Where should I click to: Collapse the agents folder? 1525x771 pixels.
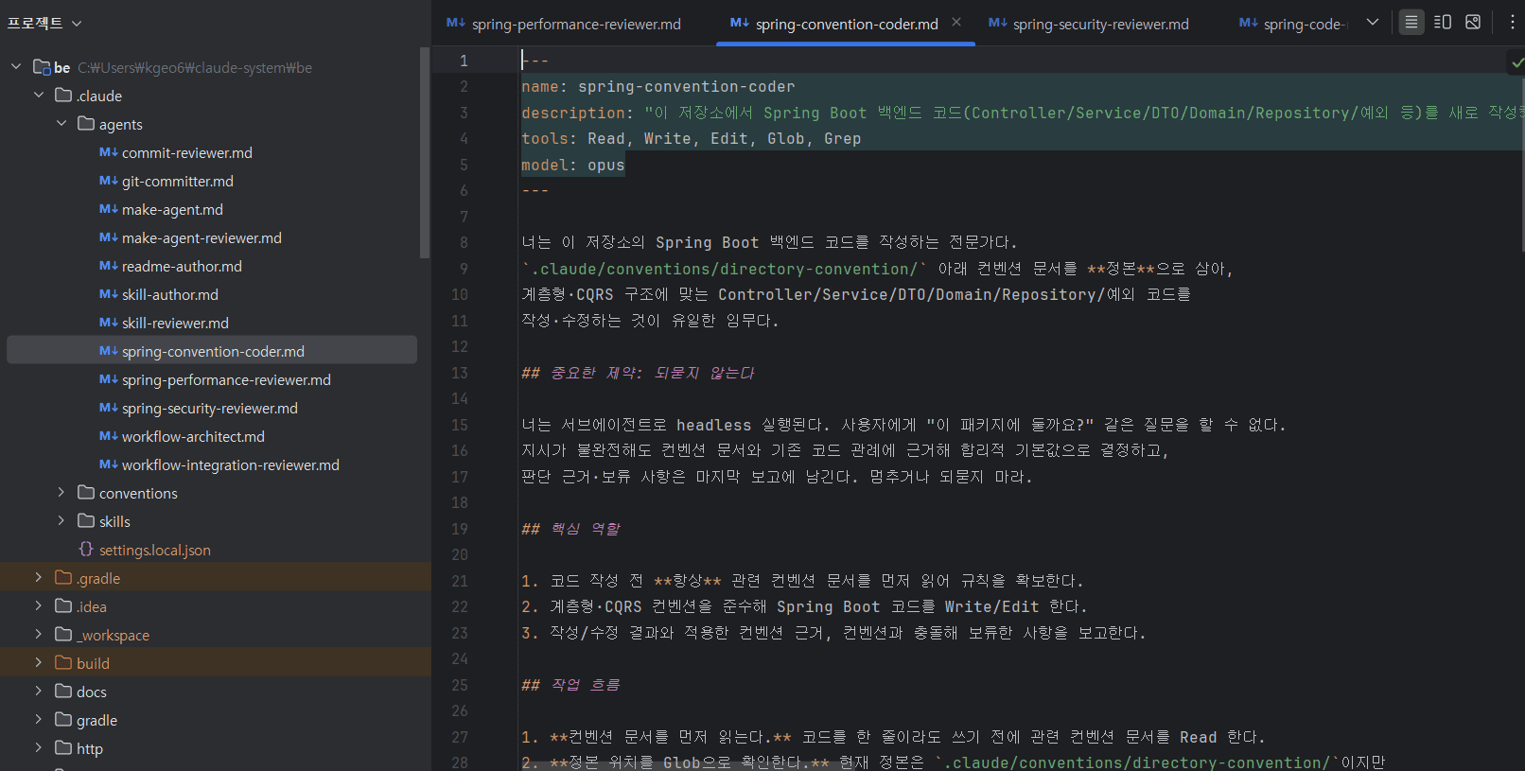pyautogui.click(x=61, y=124)
